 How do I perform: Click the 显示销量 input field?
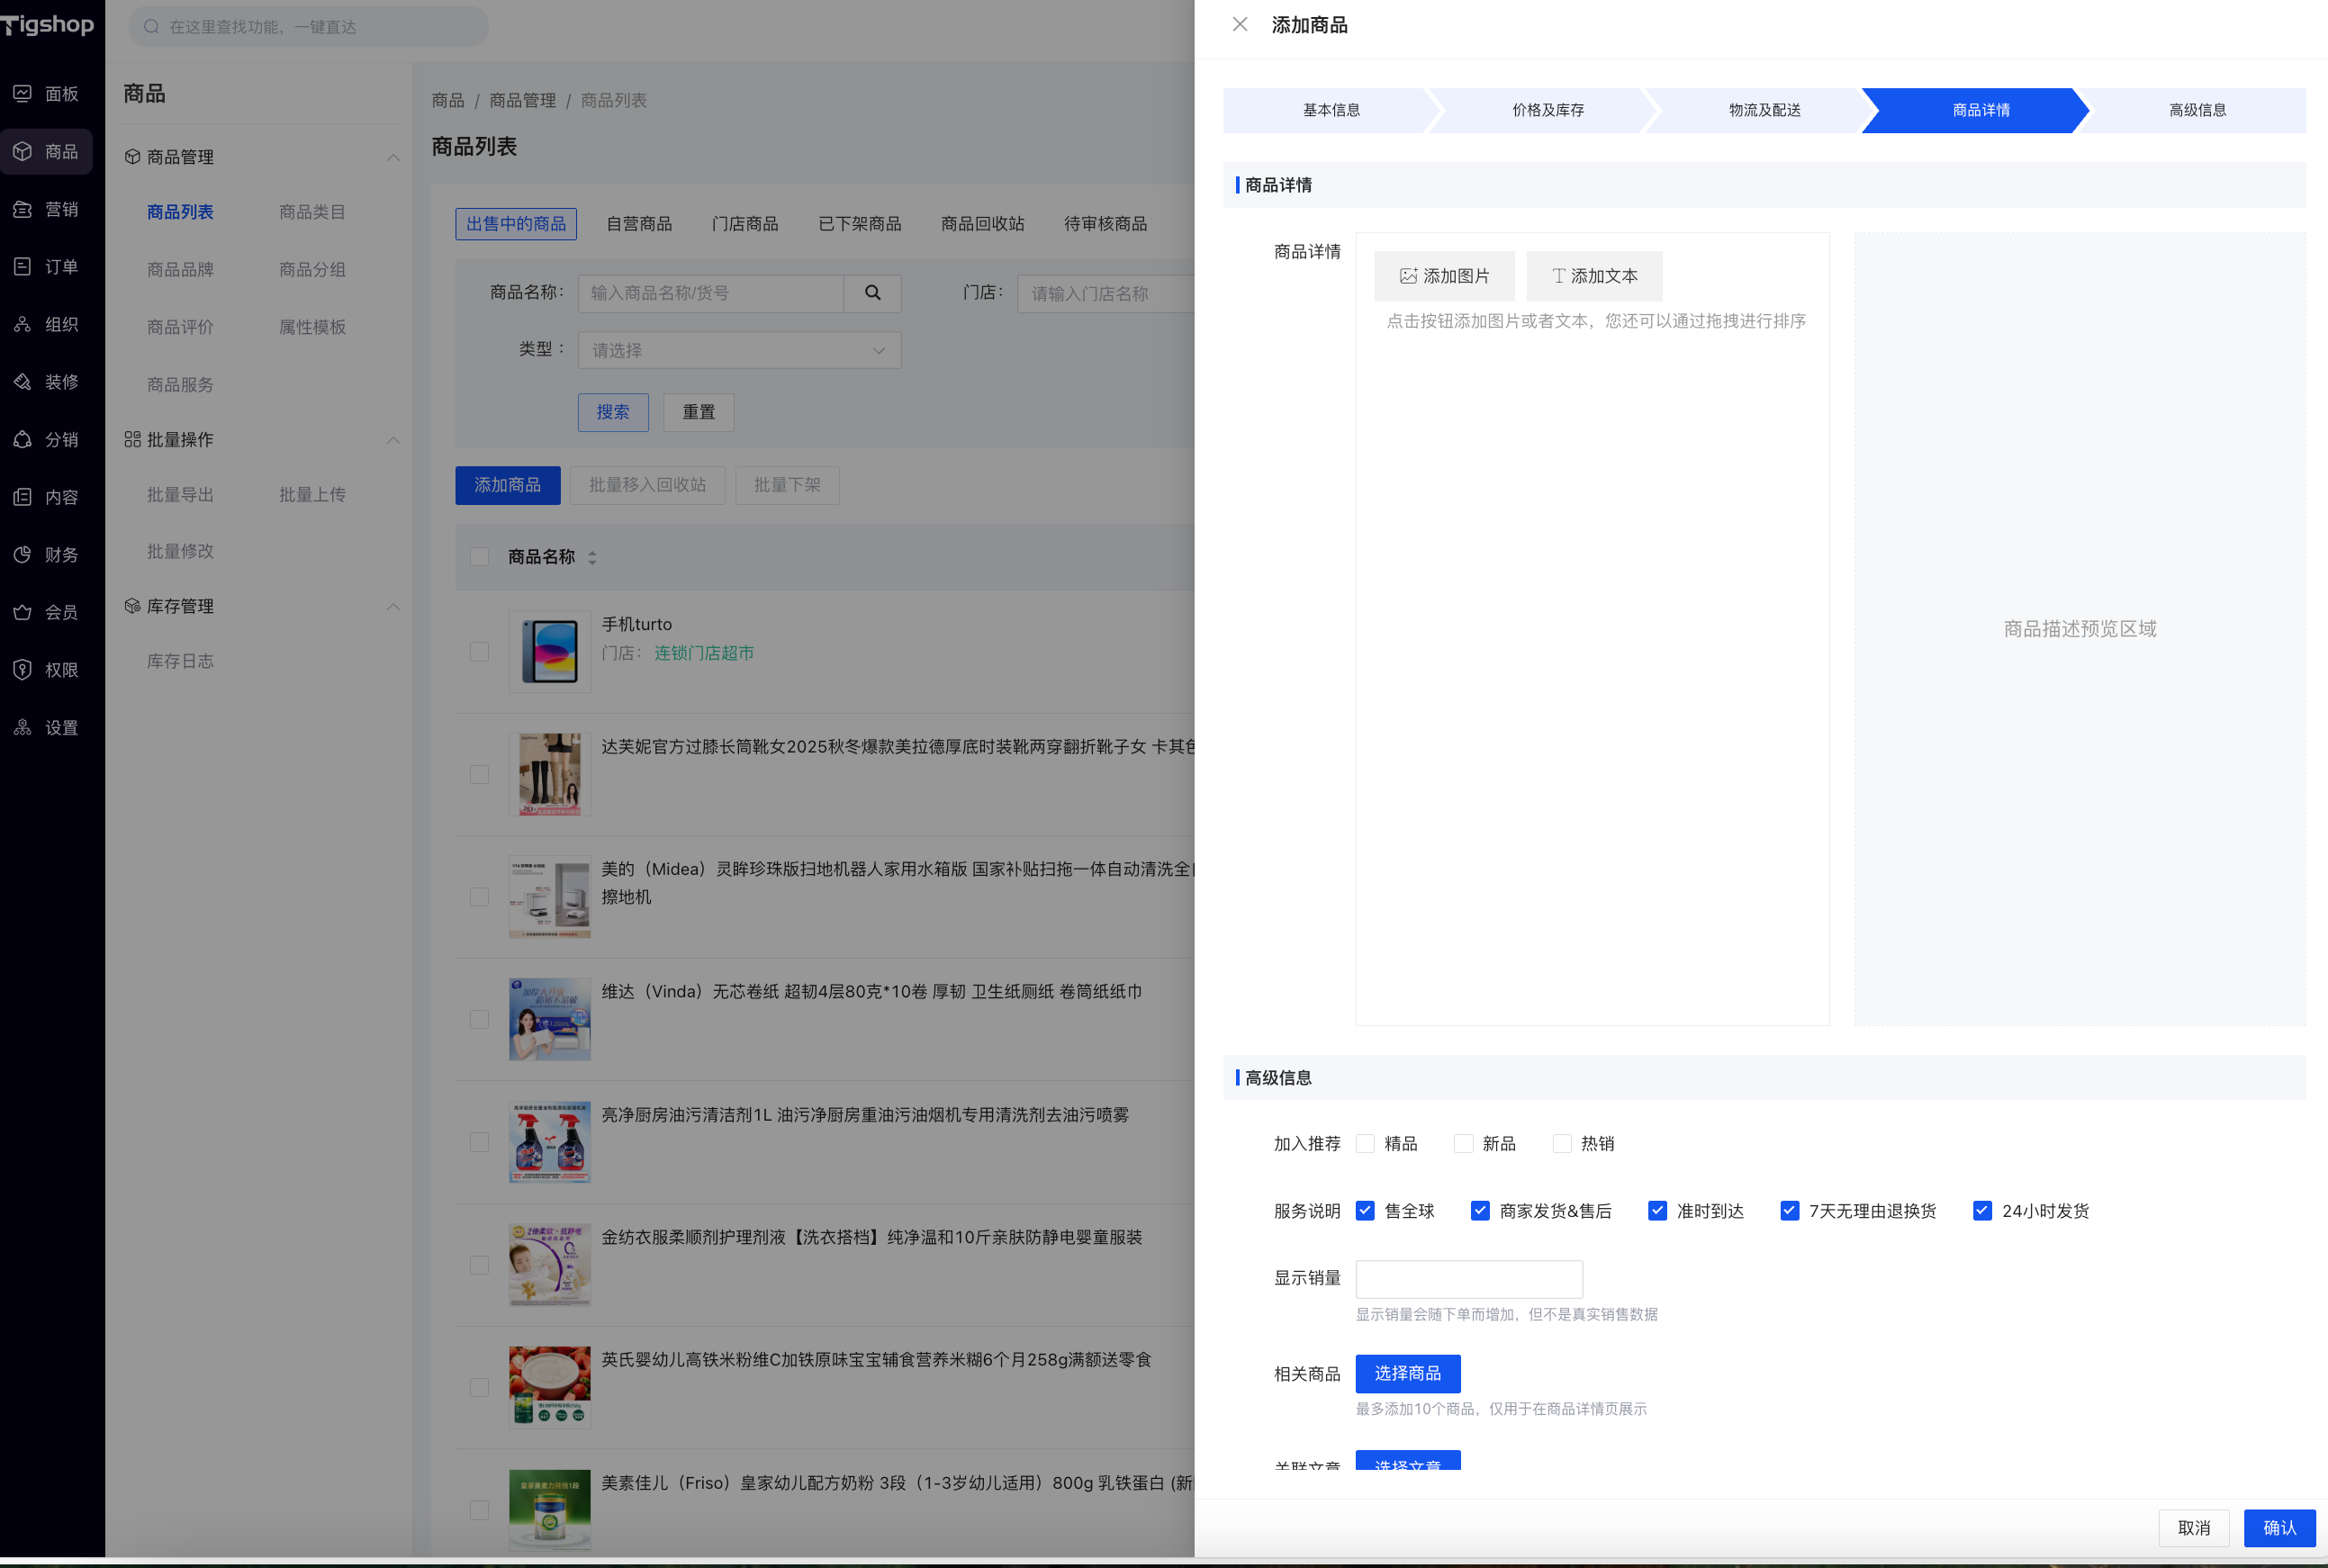pyautogui.click(x=1468, y=1278)
